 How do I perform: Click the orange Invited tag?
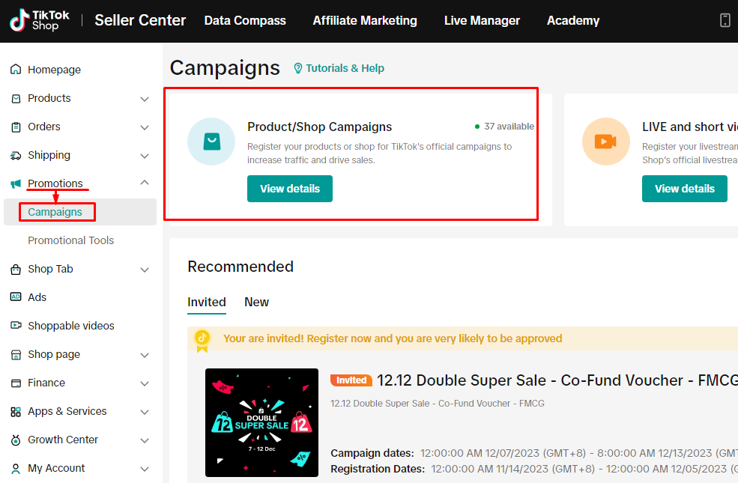click(351, 380)
